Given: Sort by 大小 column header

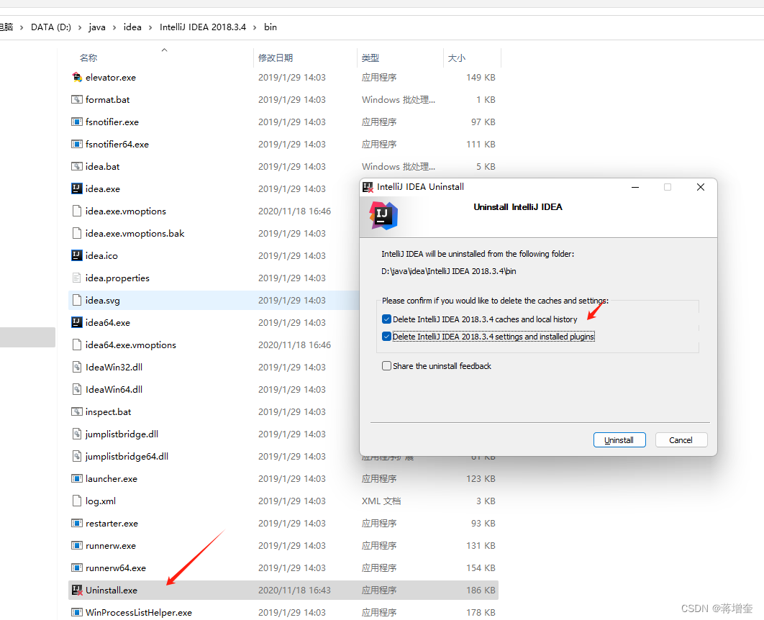Looking at the screenshot, I should click(x=457, y=58).
